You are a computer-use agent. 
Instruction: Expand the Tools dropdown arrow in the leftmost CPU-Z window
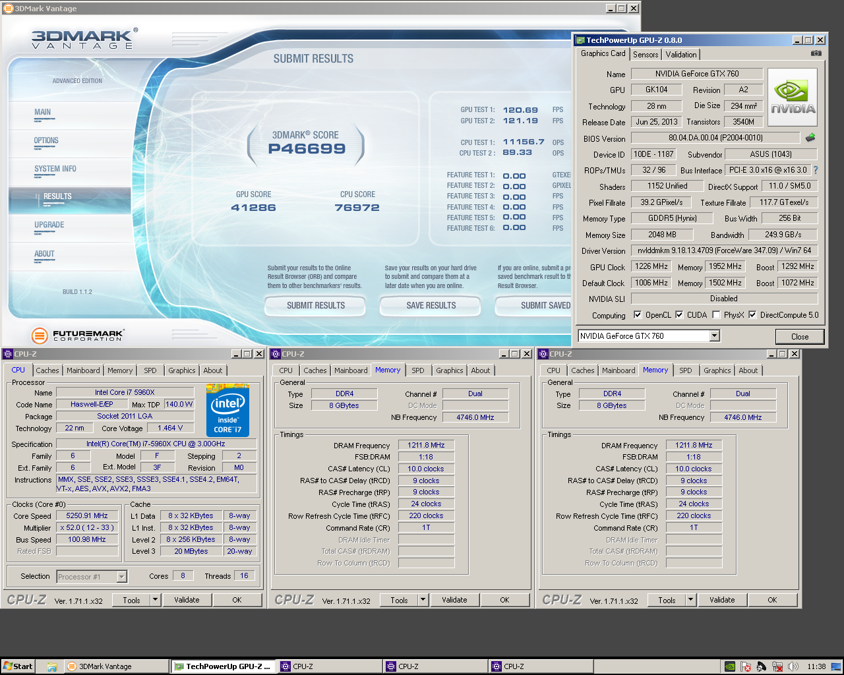coord(155,600)
